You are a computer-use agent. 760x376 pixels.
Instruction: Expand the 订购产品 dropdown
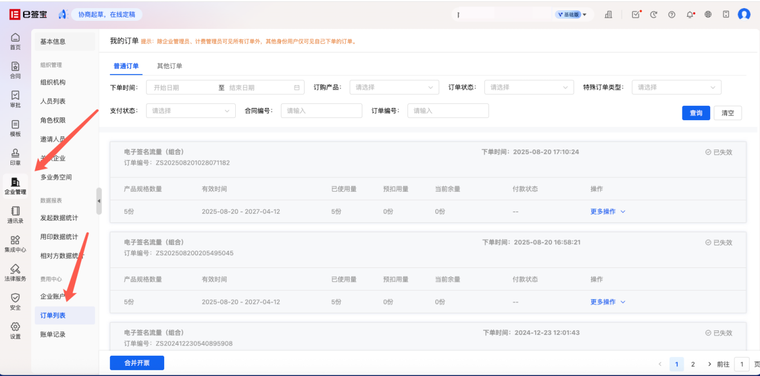[394, 87]
